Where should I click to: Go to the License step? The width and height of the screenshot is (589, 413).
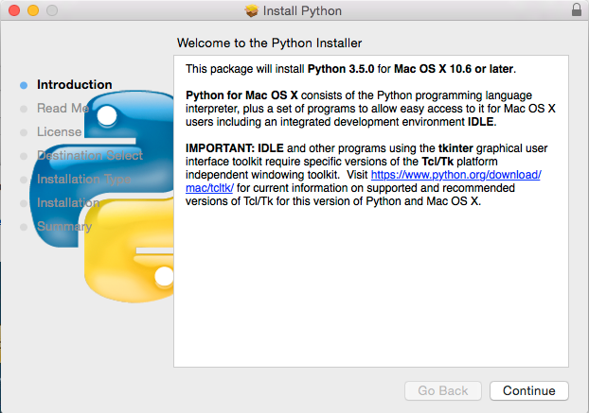(59, 131)
